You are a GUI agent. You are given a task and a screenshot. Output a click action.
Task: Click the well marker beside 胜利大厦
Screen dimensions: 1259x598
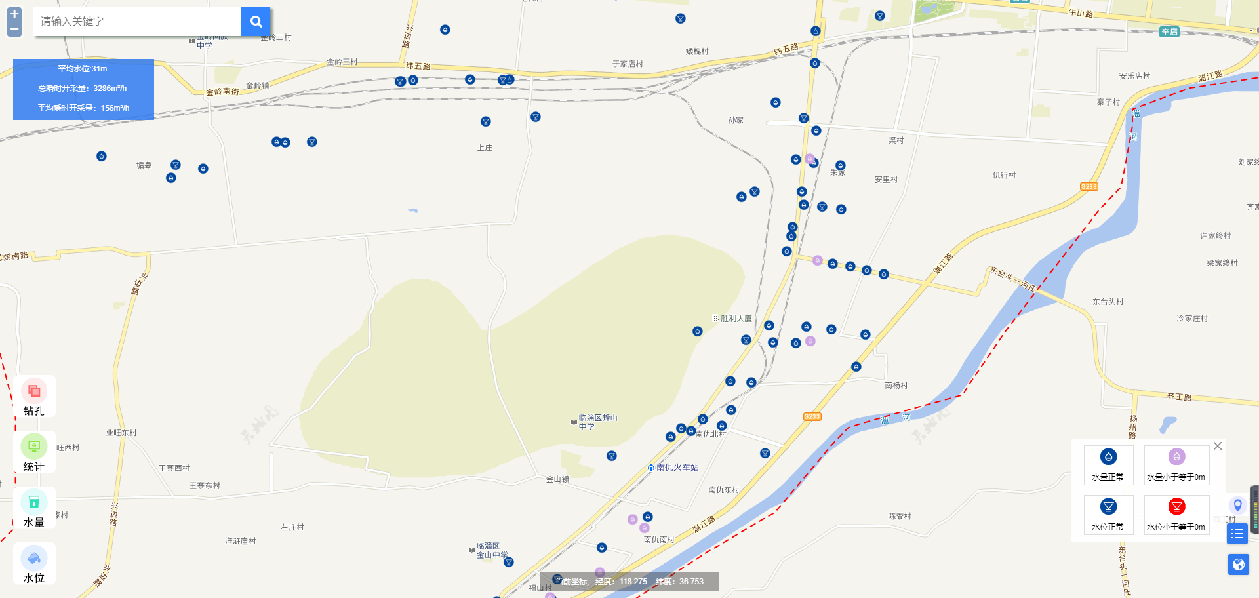pos(769,325)
